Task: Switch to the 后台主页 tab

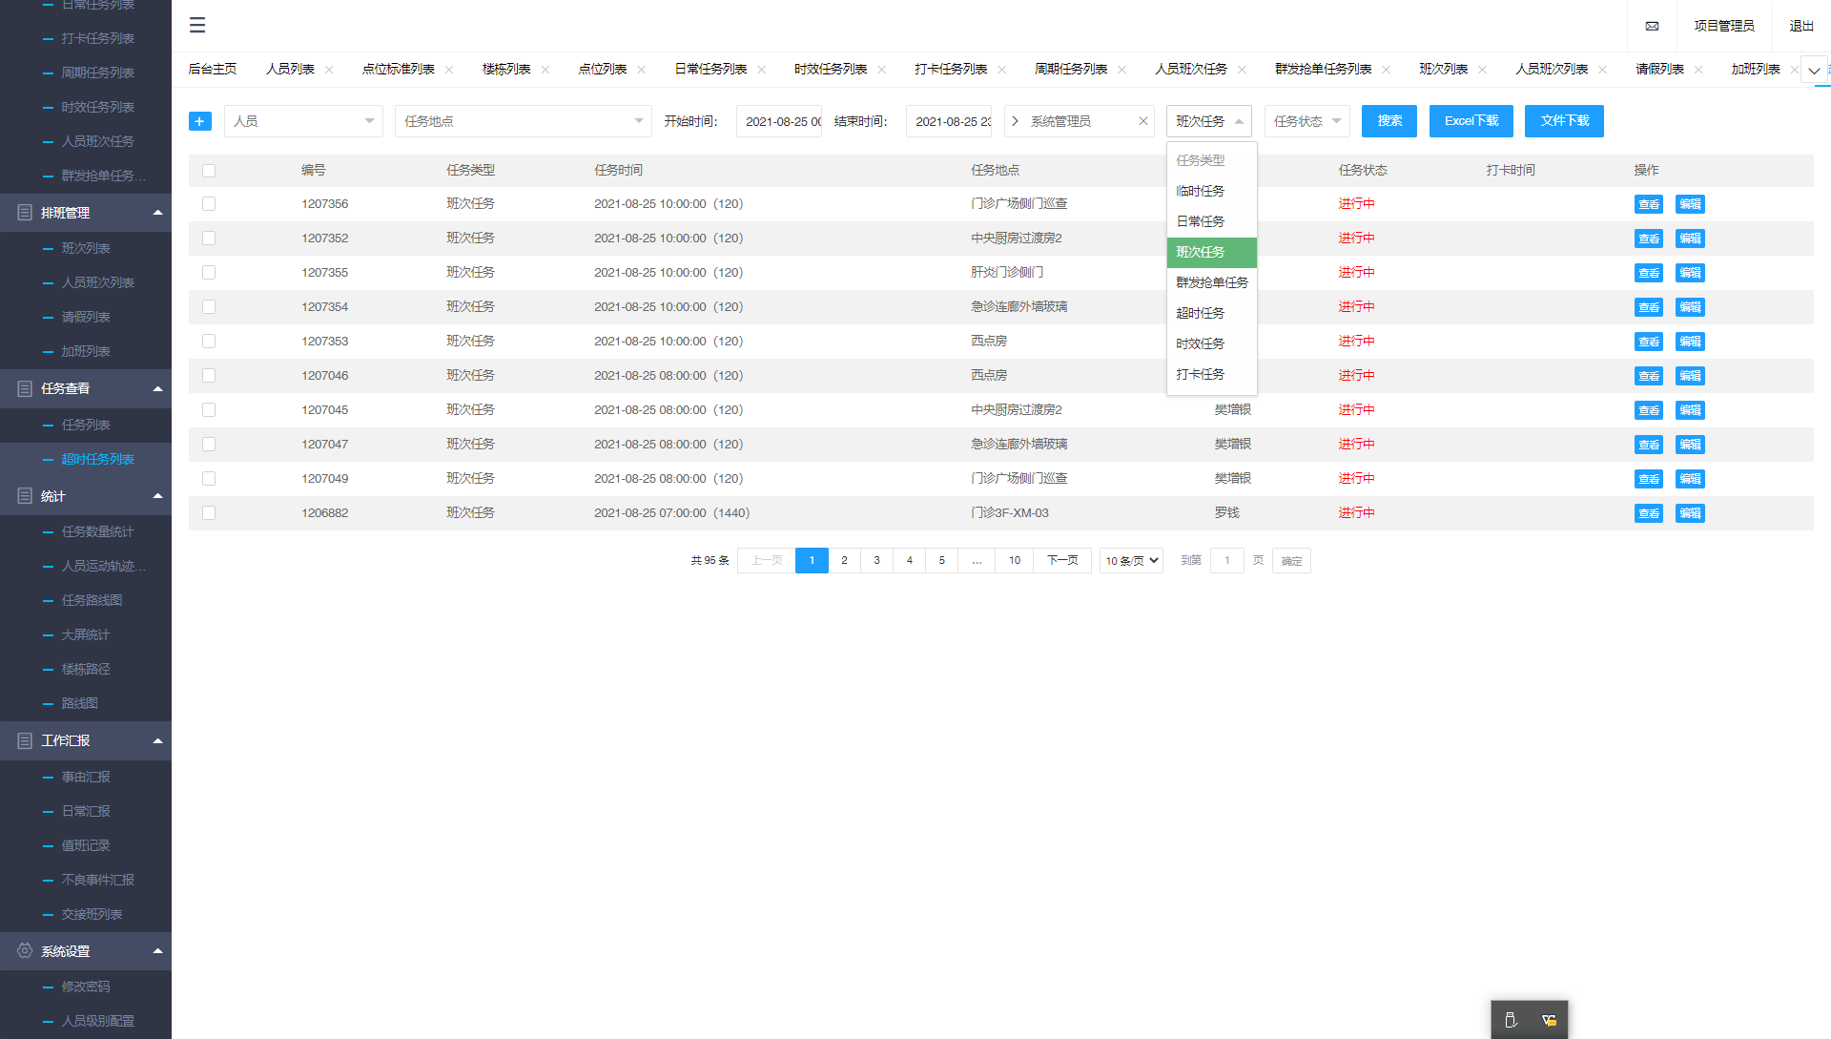Action: (x=213, y=70)
